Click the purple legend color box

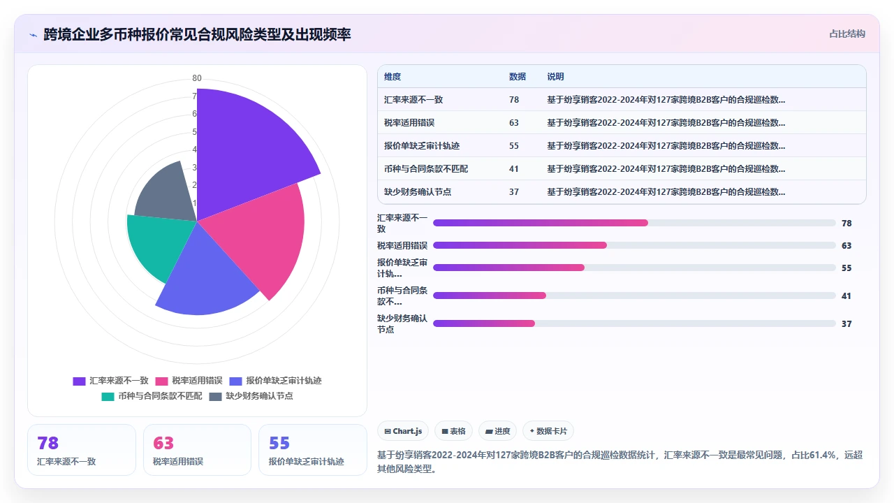pyautogui.click(x=79, y=381)
